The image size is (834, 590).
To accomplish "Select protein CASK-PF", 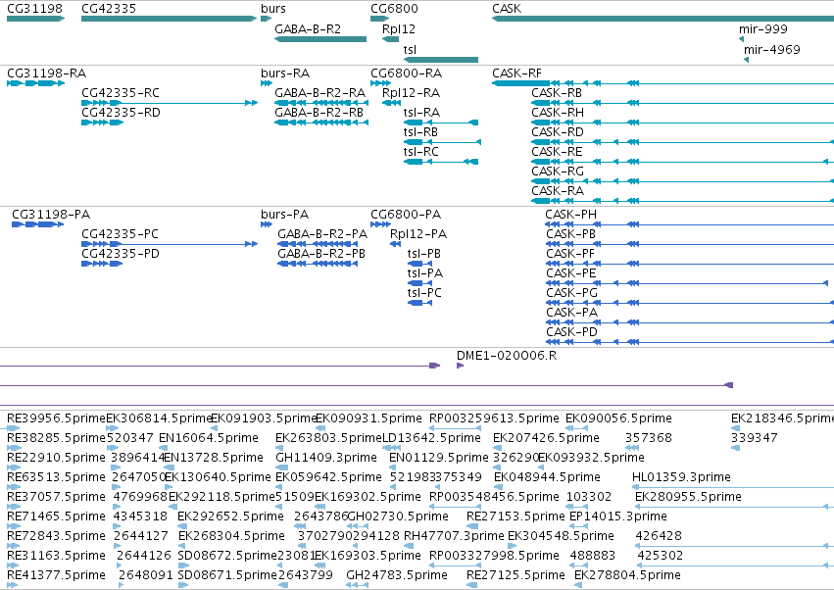I will pos(570,254).
